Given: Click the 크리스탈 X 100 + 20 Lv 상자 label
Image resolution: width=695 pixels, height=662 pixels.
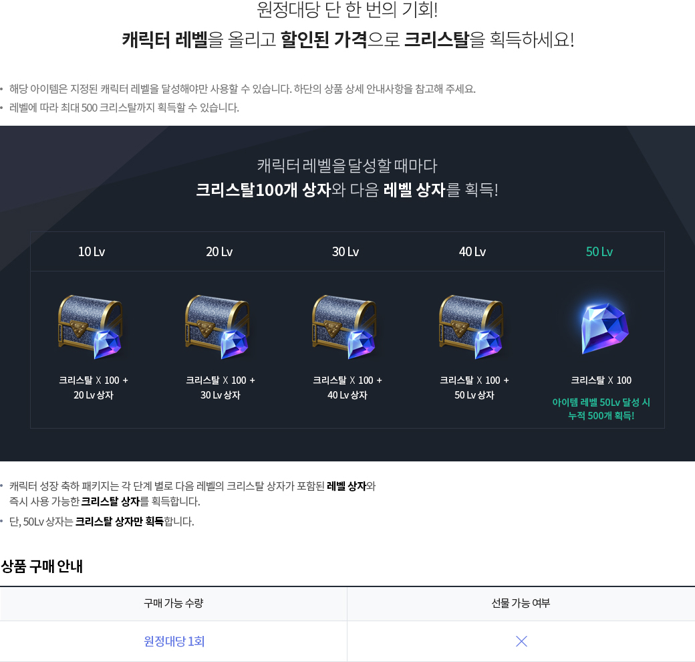Looking at the screenshot, I should (x=94, y=388).
